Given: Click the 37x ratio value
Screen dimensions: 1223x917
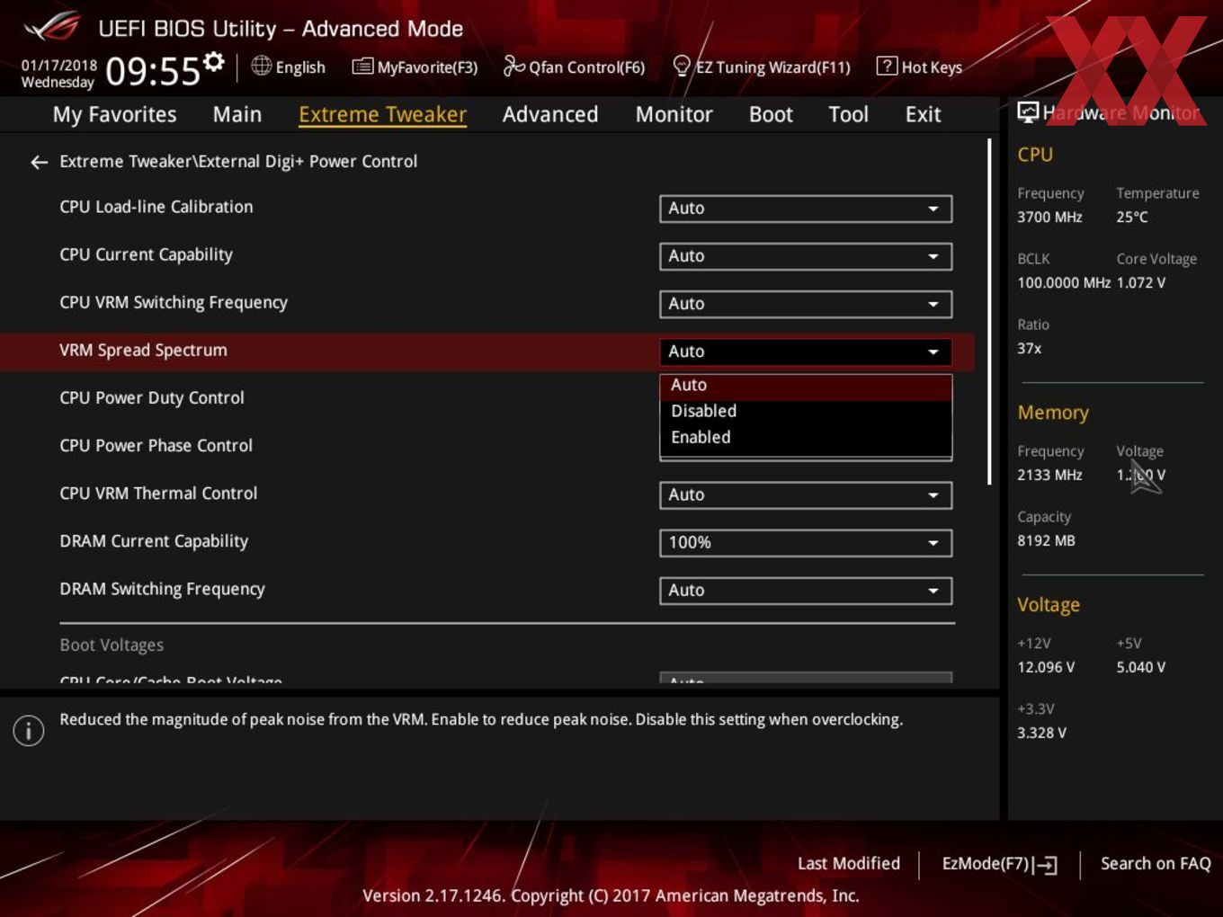Looking at the screenshot, I should 1030,348.
